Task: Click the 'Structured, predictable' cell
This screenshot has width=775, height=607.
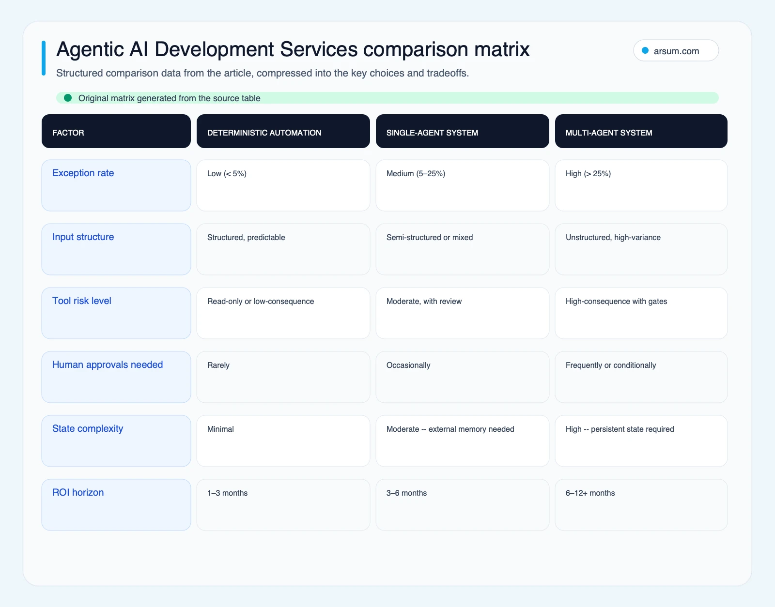Action: 283,249
